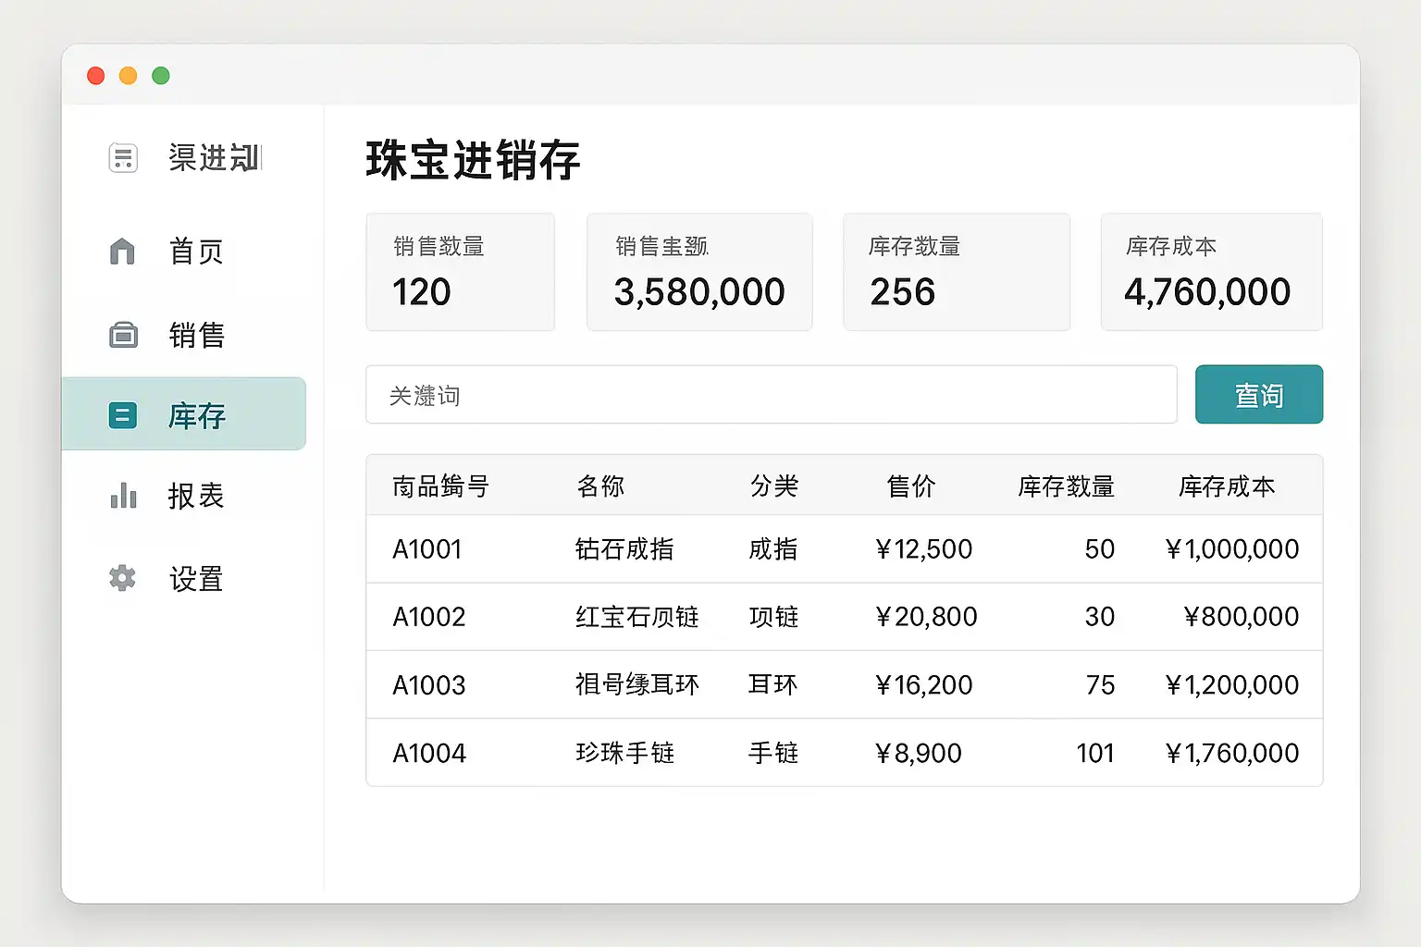
Task: Go to 设置 in the sidebar
Action: click(195, 580)
